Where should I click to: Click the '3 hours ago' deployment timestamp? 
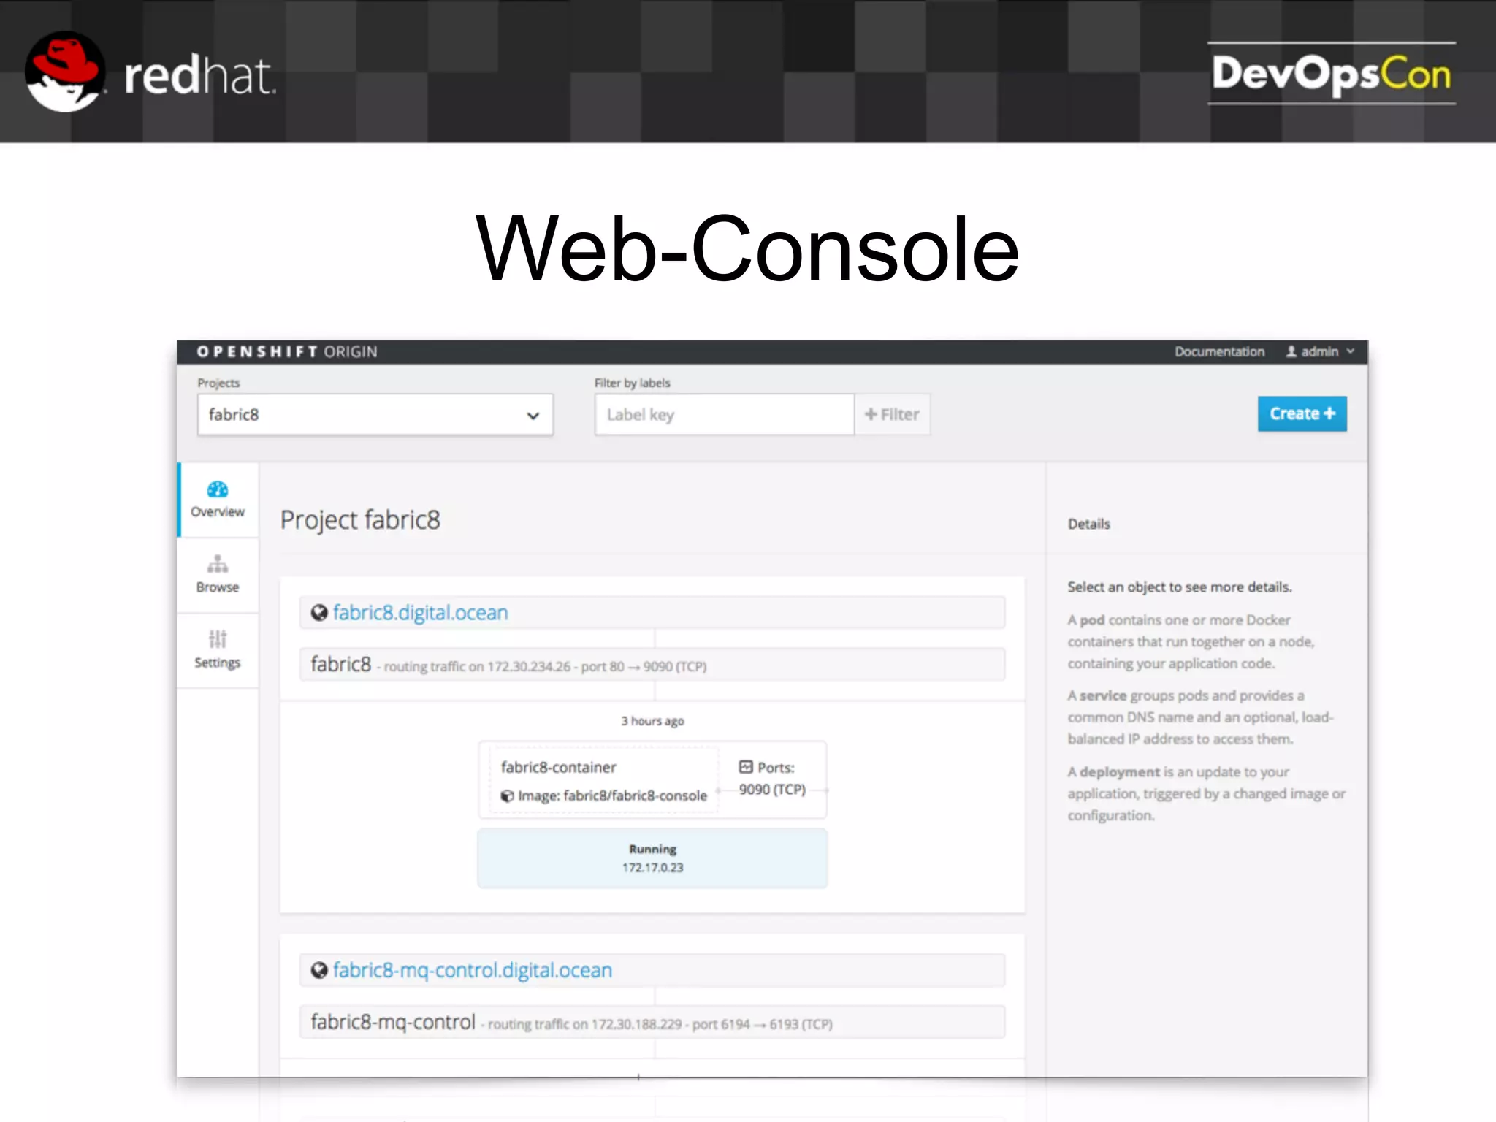pyautogui.click(x=652, y=721)
